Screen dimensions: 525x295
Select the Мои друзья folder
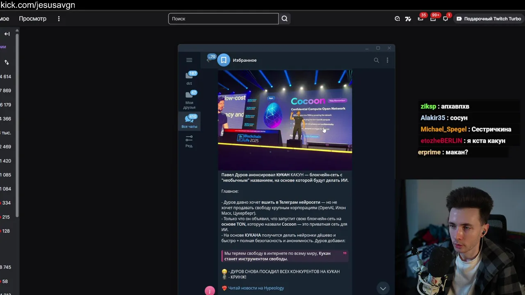[189, 100]
